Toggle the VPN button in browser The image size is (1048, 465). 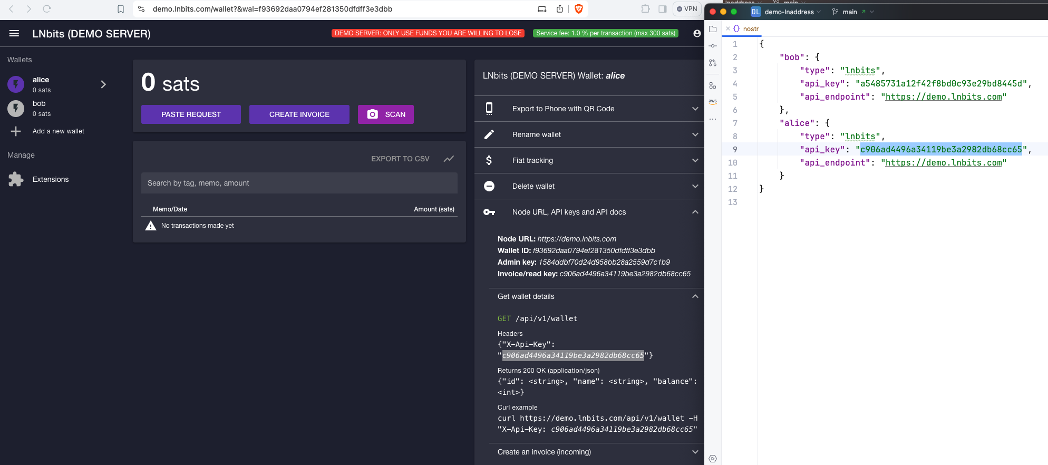(x=687, y=9)
